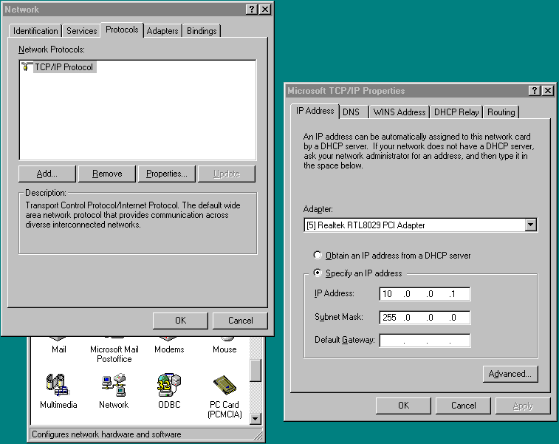Open the DNS tab
559x444 pixels.
(x=353, y=112)
